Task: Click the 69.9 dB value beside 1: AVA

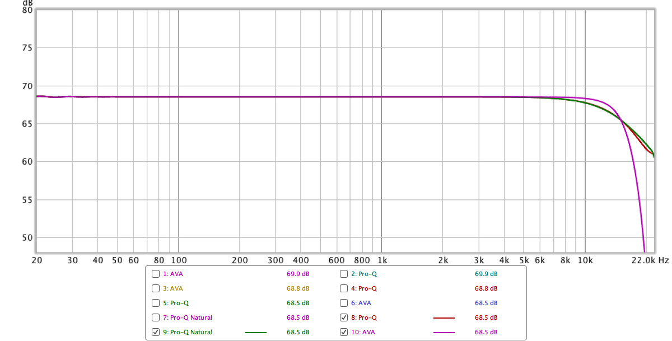Action: click(298, 274)
